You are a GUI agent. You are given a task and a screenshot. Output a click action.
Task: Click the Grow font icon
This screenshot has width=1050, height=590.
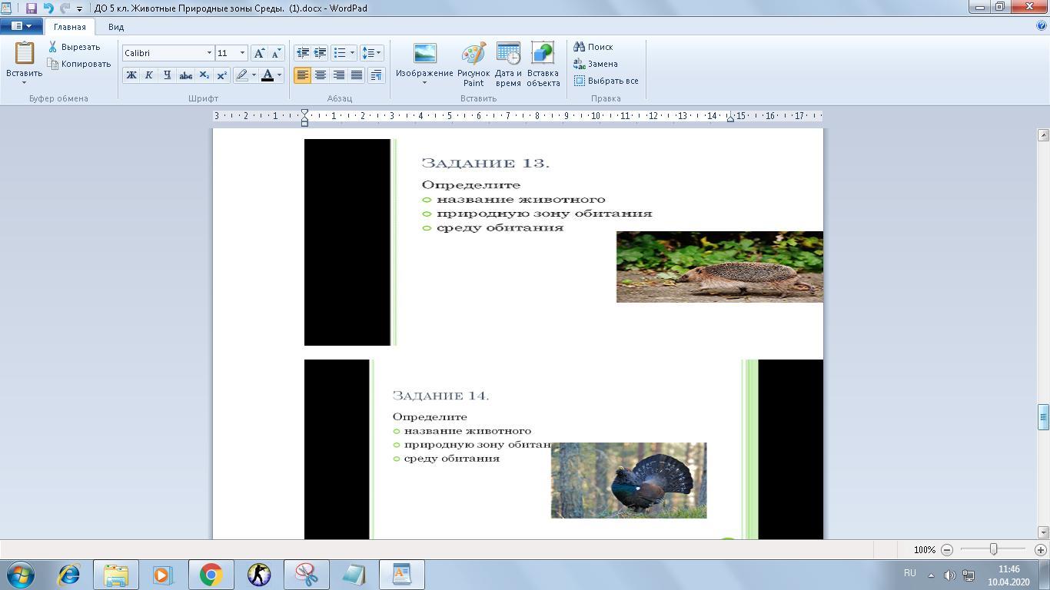pos(259,53)
